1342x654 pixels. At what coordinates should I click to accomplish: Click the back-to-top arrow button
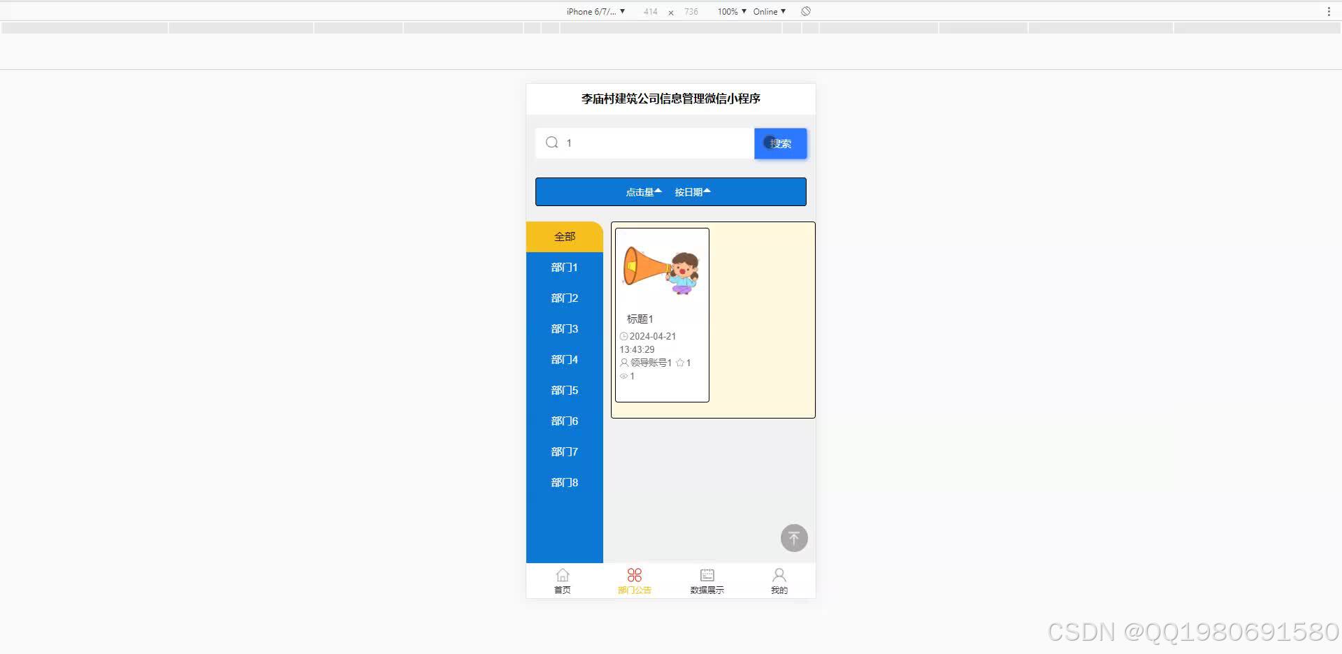tap(793, 538)
